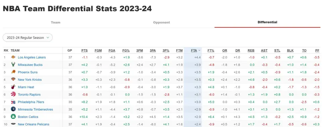Click the PF column header

(x=317, y=51)
